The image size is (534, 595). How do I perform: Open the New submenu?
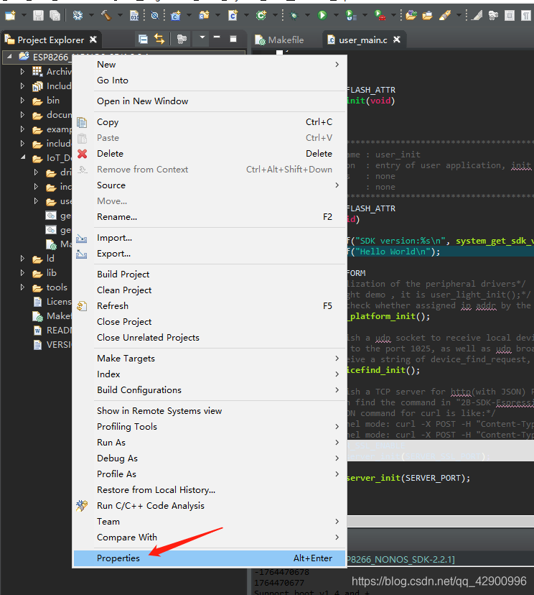[x=209, y=65]
